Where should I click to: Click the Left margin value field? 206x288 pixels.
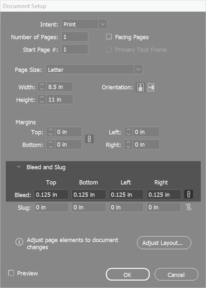coord(146,132)
